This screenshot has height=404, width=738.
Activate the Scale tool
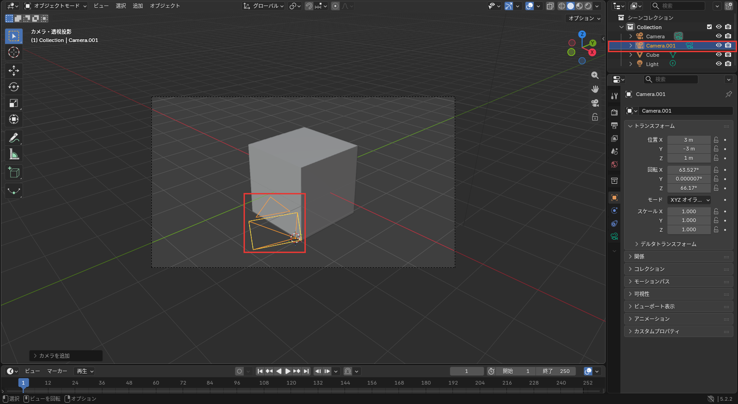tap(14, 103)
